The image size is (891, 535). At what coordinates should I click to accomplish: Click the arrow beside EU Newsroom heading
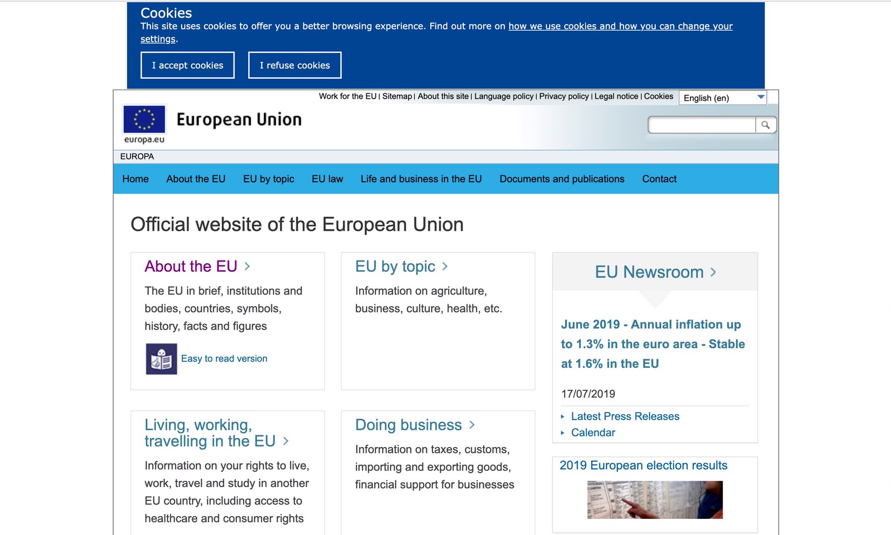(x=714, y=272)
